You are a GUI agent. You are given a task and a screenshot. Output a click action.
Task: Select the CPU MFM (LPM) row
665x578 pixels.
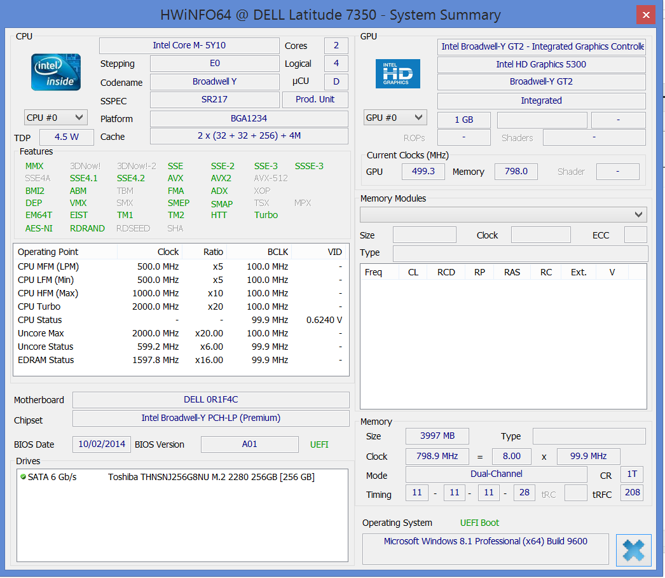point(181,266)
